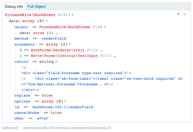Click the 'when' key's 'after' value
The height and width of the screenshot is (132, 193).
point(43,118)
